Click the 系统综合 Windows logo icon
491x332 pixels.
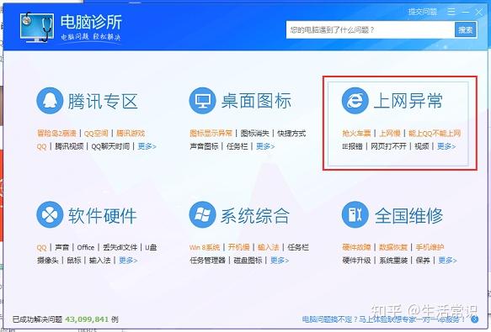click(203, 215)
